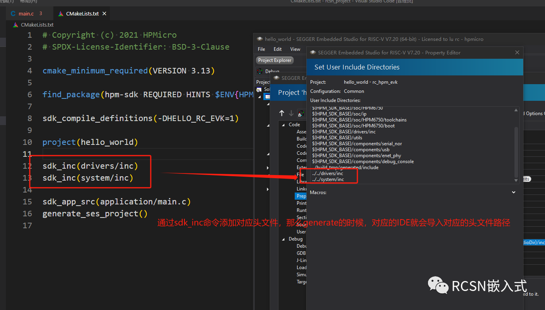Switch to the CMakeLists.txt editor tab

click(x=83, y=13)
